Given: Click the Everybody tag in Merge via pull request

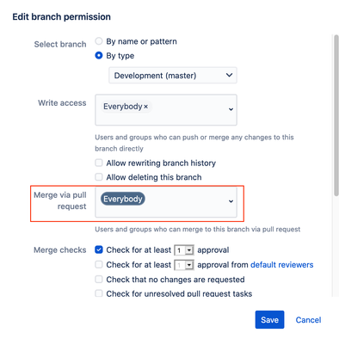Looking at the screenshot, I should click(x=123, y=199).
